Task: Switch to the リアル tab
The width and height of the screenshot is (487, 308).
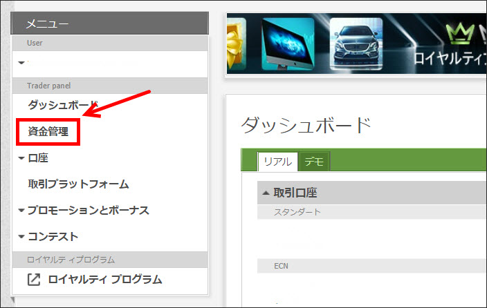Action: [278, 162]
